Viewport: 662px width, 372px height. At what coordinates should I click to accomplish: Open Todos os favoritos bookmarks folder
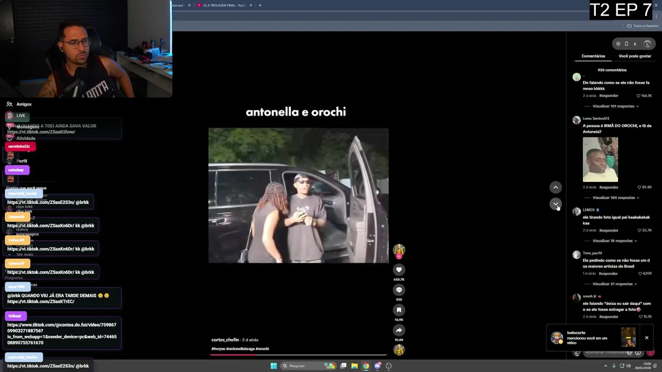pos(643,26)
